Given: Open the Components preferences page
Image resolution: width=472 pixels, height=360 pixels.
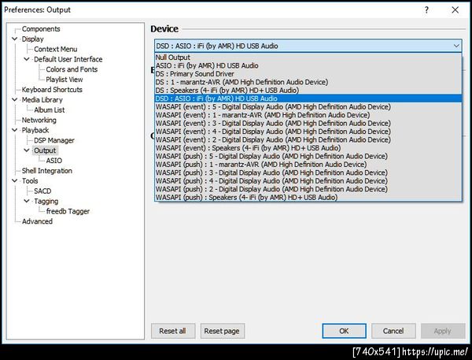Looking at the screenshot, I should point(41,29).
